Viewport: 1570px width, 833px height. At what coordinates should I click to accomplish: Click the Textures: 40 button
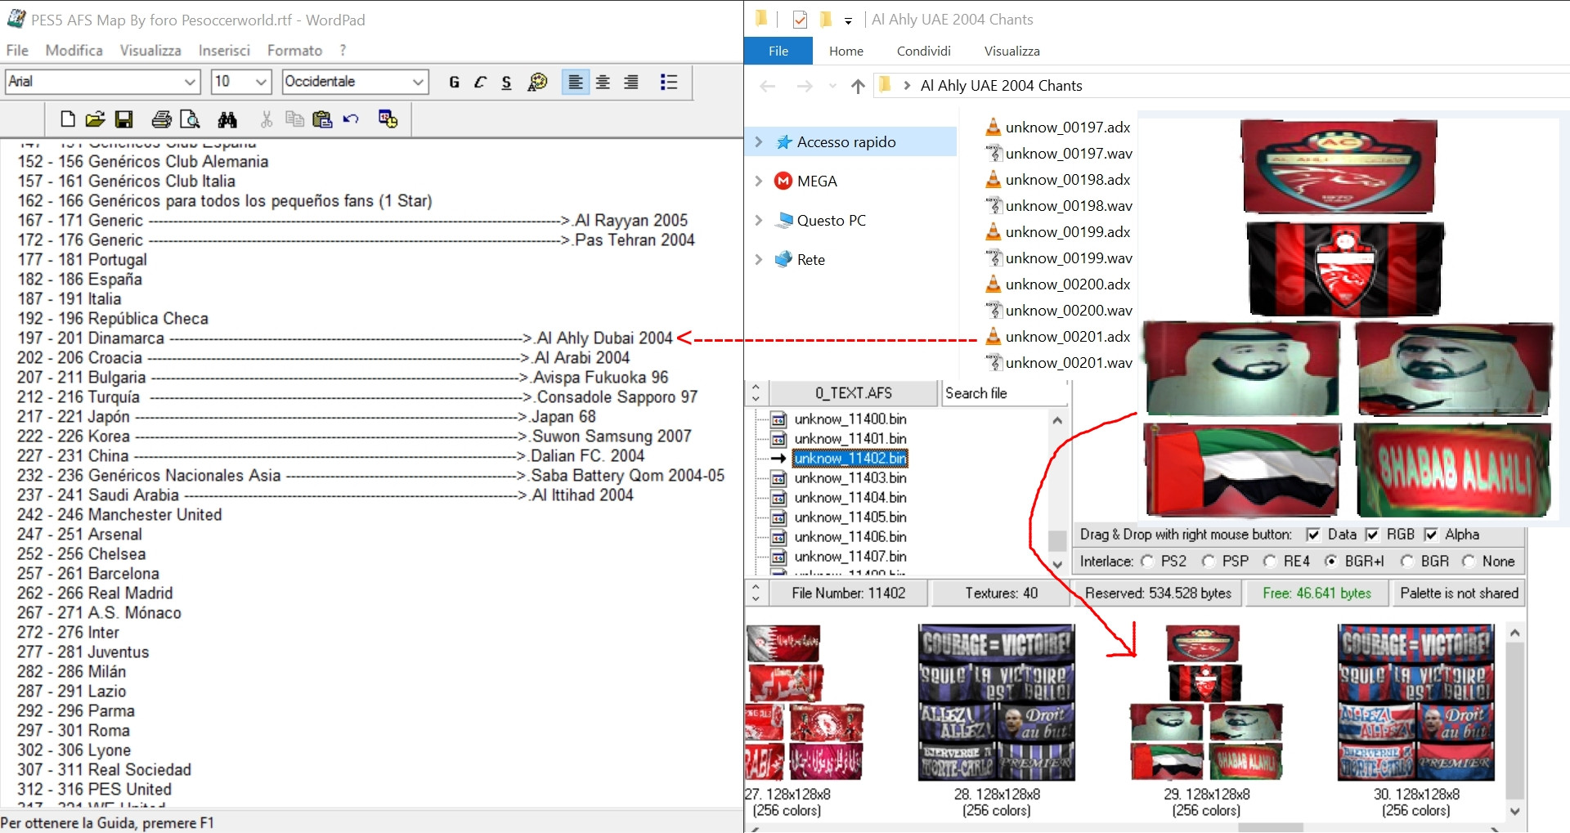point(1001,593)
